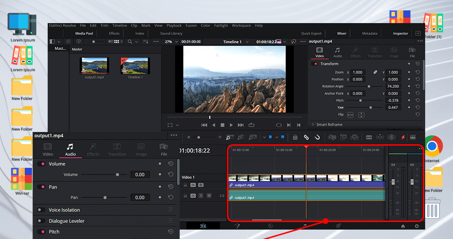This screenshot has width=453, height=239.
Task: Go to project manager home icon
Action: click(403, 226)
